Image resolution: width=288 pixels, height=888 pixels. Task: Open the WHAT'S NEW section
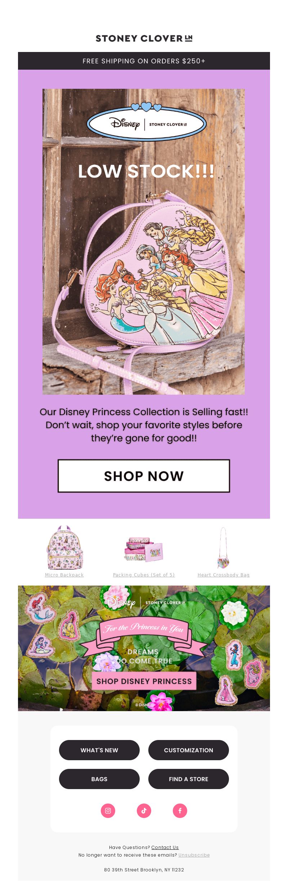(x=99, y=750)
